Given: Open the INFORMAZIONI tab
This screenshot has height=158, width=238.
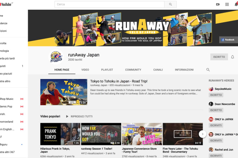Looking at the screenshot, I should tap(184, 70).
